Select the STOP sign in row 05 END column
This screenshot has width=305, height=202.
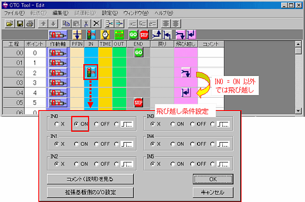(139, 102)
